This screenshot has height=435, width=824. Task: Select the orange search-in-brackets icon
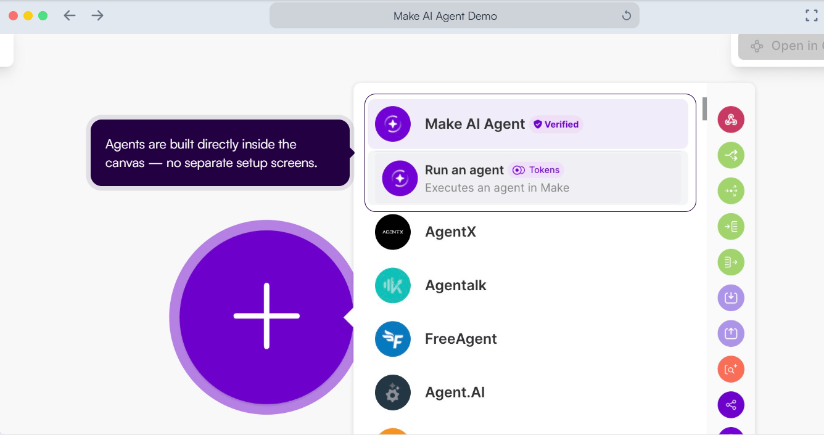731,369
